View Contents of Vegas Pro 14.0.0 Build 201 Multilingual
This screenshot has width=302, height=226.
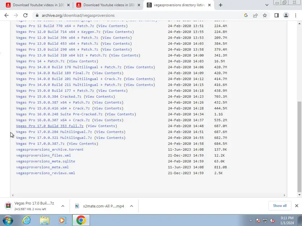pos(139,79)
